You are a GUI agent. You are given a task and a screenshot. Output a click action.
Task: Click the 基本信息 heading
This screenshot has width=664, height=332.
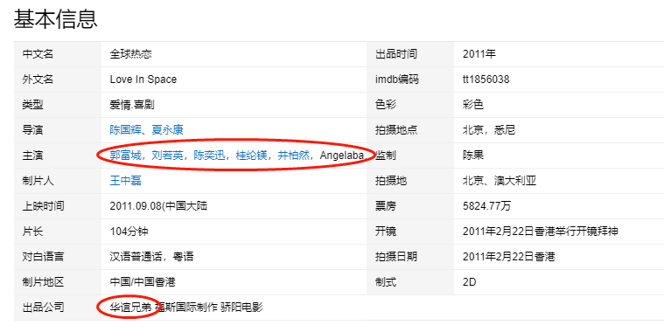(55, 19)
